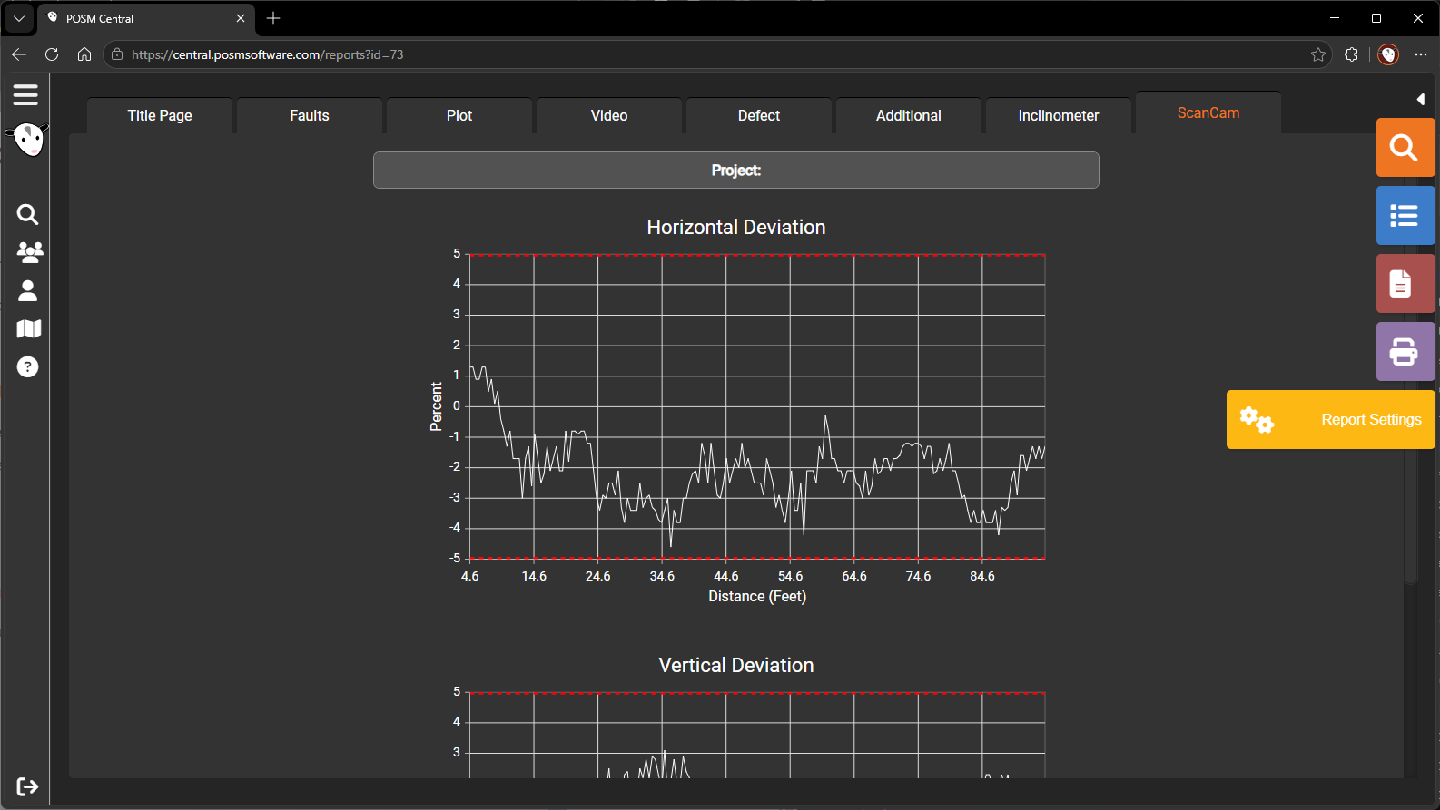Open the help question mark icon

point(28,366)
